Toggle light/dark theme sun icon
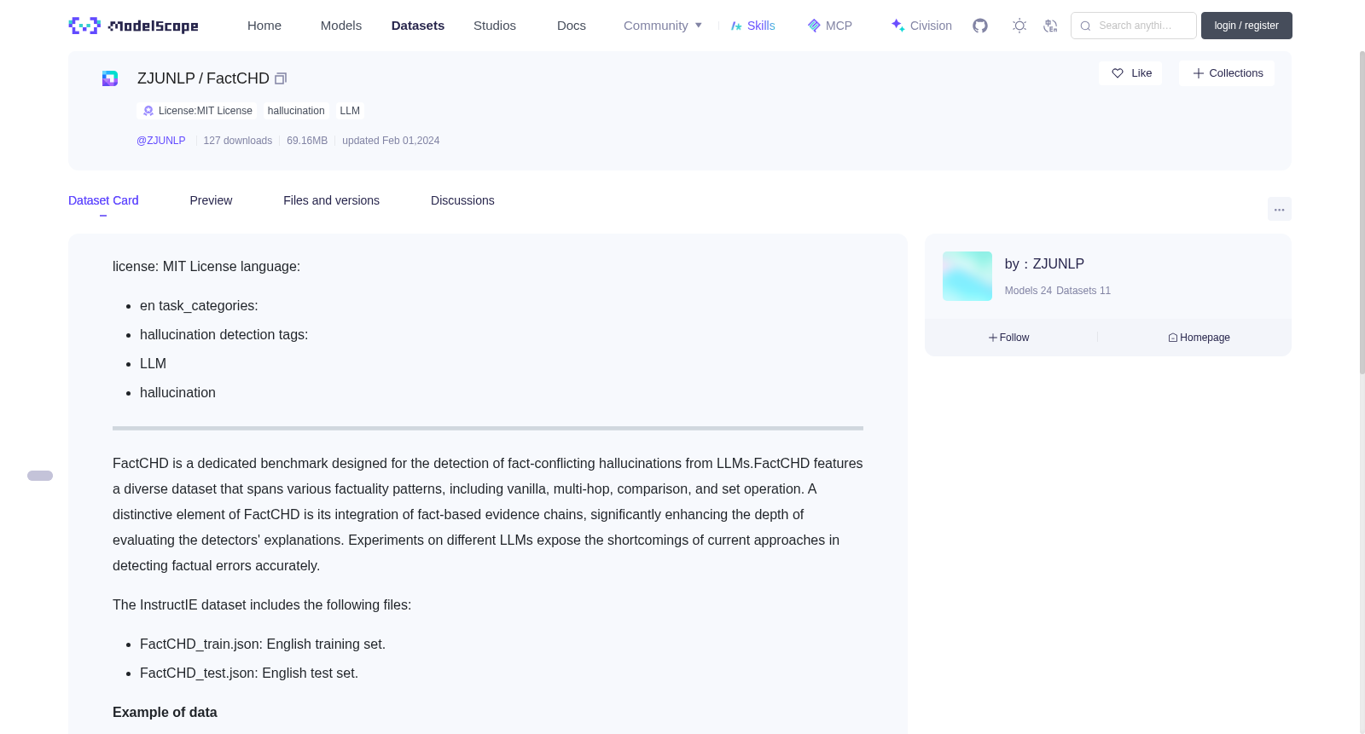The image size is (1365, 734). (1019, 26)
